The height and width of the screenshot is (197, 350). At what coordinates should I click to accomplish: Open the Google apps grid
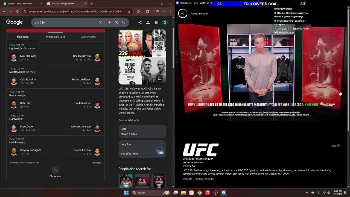pos(157,22)
